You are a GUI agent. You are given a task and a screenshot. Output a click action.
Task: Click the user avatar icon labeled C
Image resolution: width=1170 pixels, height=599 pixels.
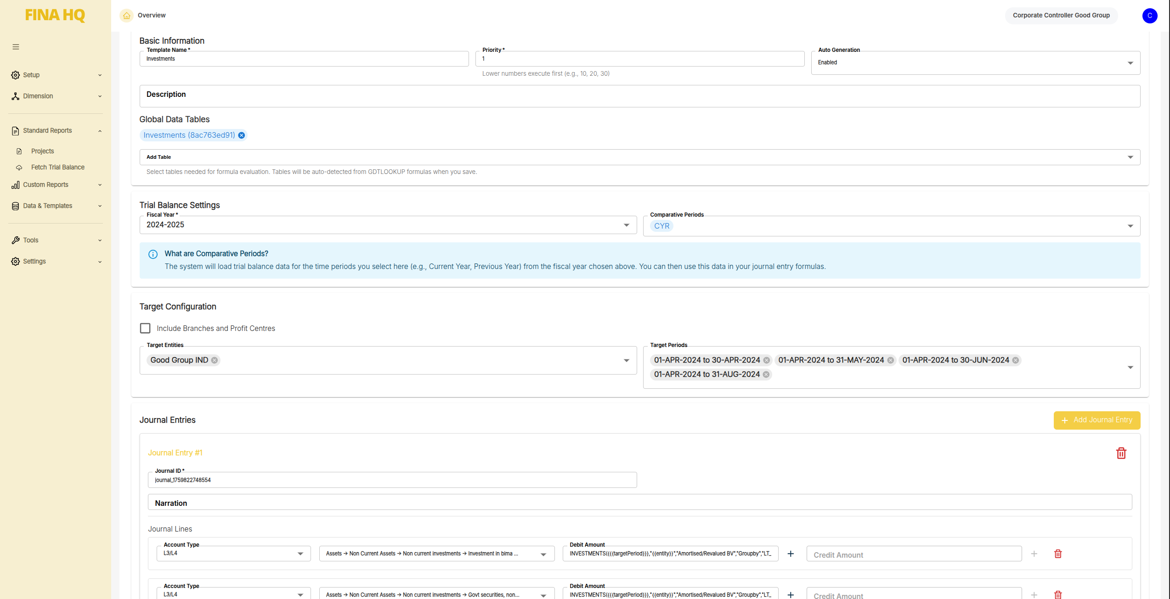pyautogui.click(x=1149, y=16)
